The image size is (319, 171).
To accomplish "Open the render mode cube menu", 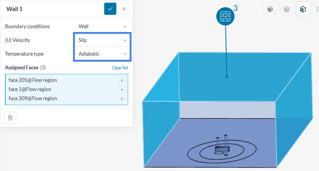I will [x=270, y=10].
